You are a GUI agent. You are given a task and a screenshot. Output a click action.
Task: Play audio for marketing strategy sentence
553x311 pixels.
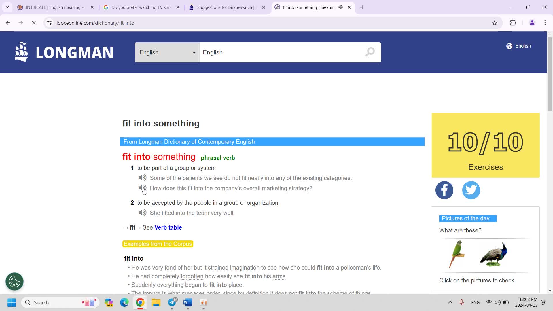click(142, 188)
